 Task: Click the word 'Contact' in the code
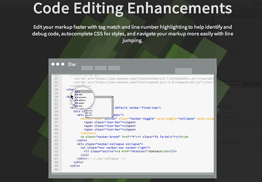point(155,151)
